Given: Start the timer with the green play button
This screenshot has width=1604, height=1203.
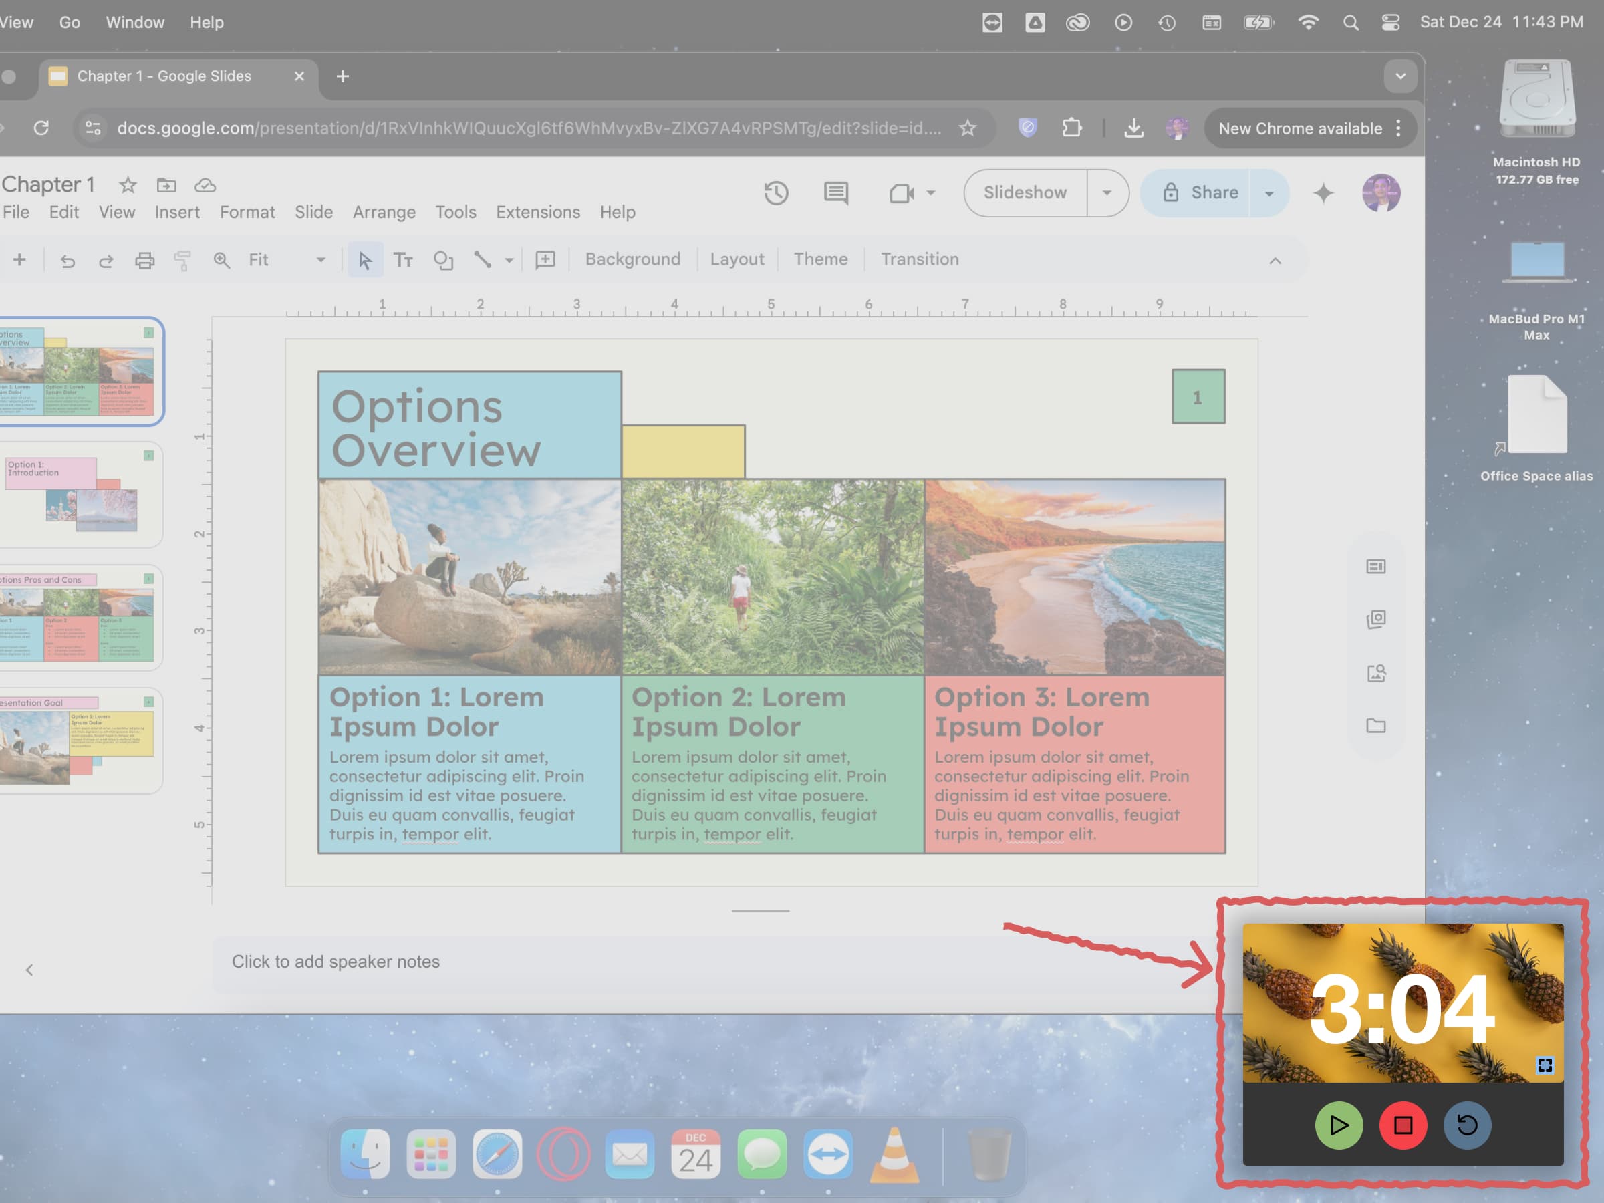Looking at the screenshot, I should coord(1339,1125).
